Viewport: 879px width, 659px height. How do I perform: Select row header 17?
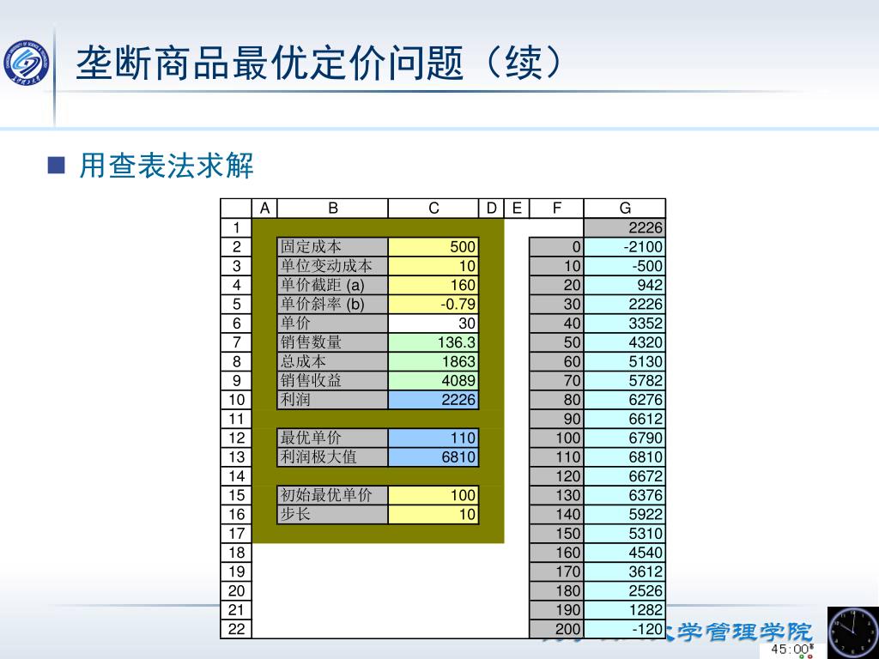pyautogui.click(x=237, y=534)
